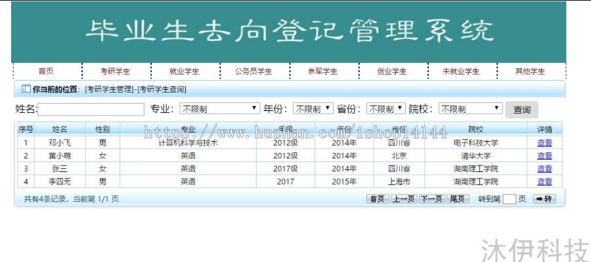Click the 2015年 year cell
Image resolution: width=591 pixels, height=262 pixels.
tap(344, 182)
